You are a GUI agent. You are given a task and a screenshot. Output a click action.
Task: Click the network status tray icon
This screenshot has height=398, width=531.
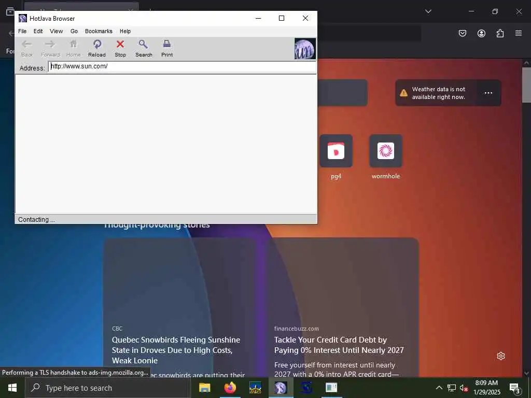coord(452,388)
